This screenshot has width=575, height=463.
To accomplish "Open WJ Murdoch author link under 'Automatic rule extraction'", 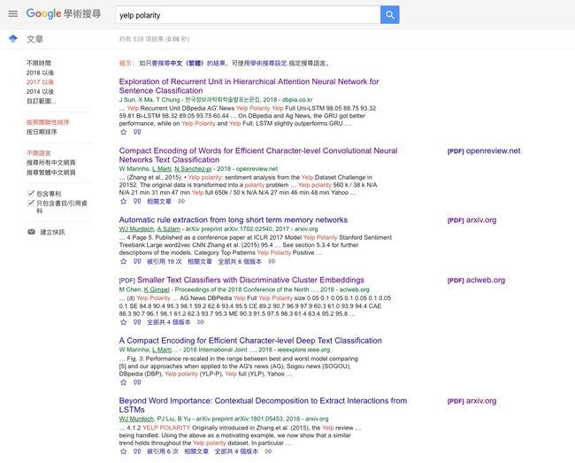I will click(x=136, y=229).
